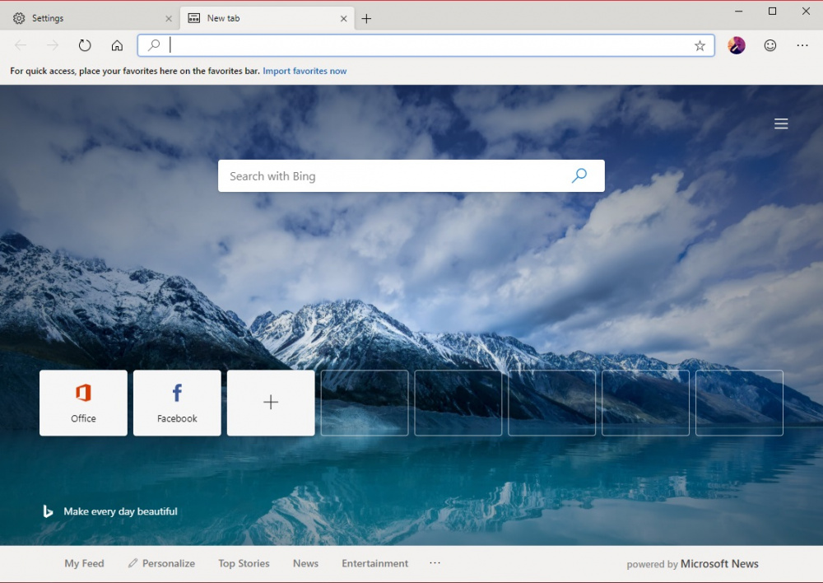
Task: Open the Facebook quick link tile
Action: [x=177, y=403]
